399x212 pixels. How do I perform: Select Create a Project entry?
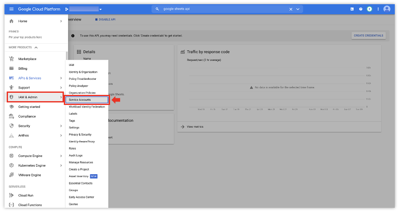(79, 169)
